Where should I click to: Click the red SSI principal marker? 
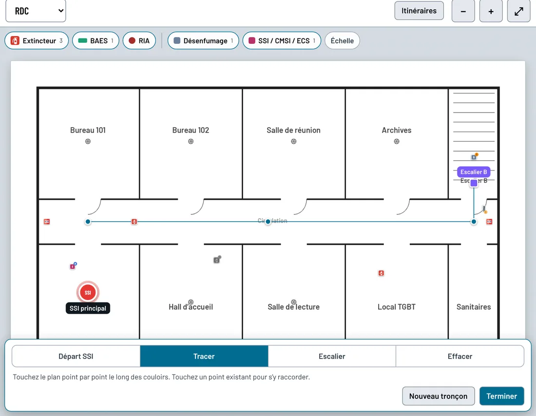(x=88, y=292)
